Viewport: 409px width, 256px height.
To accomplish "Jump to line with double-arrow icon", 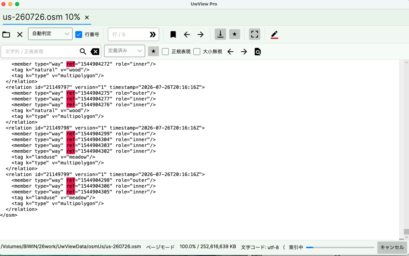I will [x=153, y=35].
